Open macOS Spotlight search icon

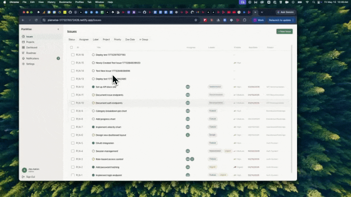coord(314,2)
